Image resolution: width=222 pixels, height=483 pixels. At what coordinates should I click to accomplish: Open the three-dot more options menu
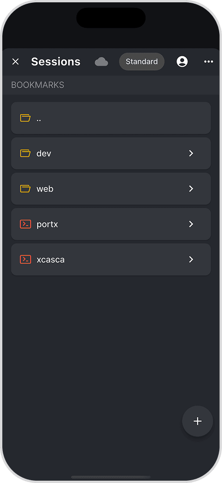point(209,62)
